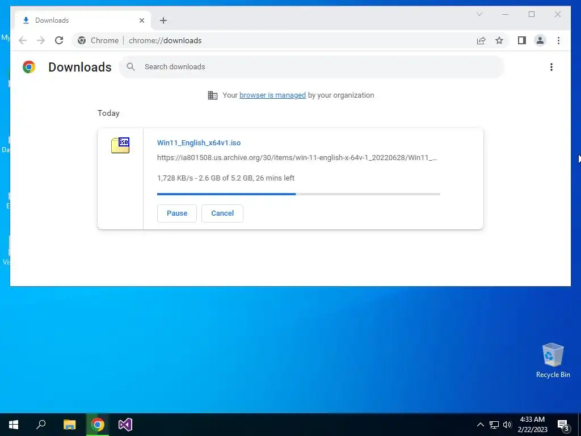This screenshot has width=581, height=436.
Task: Click the ISO file icon
Action: point(120,145)
